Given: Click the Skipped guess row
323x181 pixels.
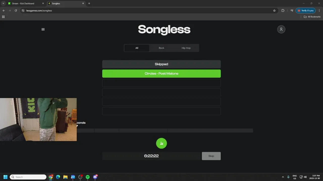Looking at the screenshot, I should pyautogui.click(x=161, y=64).
